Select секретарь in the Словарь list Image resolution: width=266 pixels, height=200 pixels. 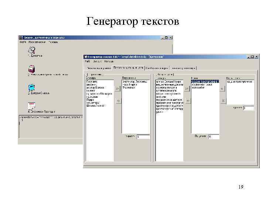coord(93,103)
